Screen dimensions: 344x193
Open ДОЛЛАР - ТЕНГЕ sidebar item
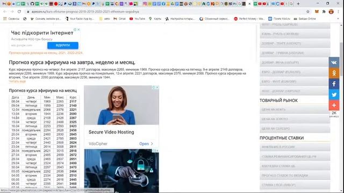coord(295,43)
